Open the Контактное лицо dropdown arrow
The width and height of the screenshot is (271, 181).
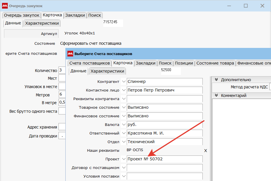(x=124, y=90)
